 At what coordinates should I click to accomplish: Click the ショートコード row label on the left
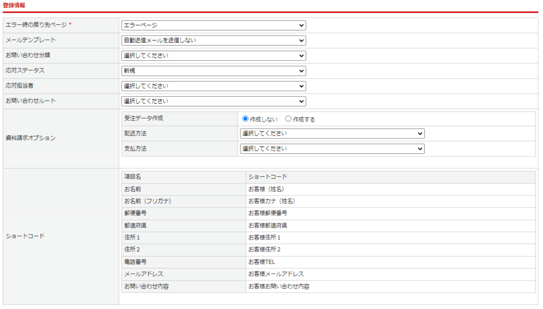click(25, 236)
